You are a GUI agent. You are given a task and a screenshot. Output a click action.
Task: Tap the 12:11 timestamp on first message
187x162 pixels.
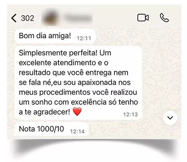click(x=84, y=39)
